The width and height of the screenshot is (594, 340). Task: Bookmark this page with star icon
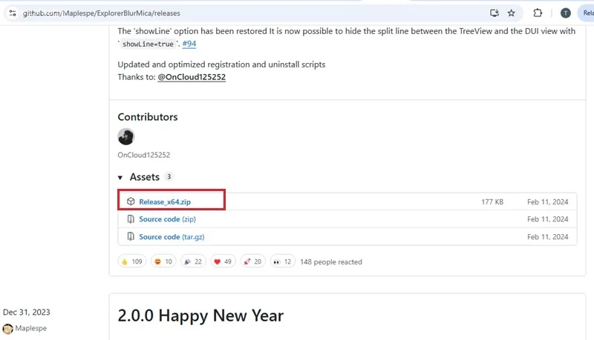pyautogui.click(x=511, y=13)
